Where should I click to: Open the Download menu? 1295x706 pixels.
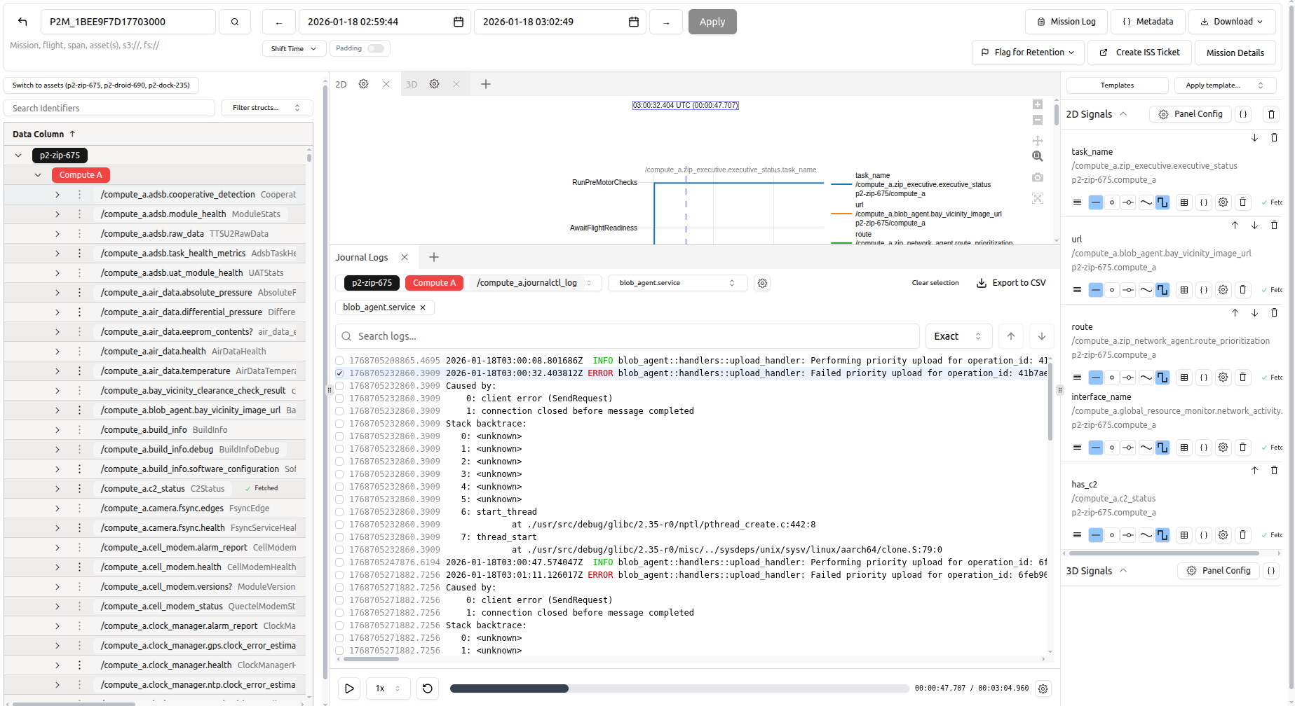tap(1232, 22)
